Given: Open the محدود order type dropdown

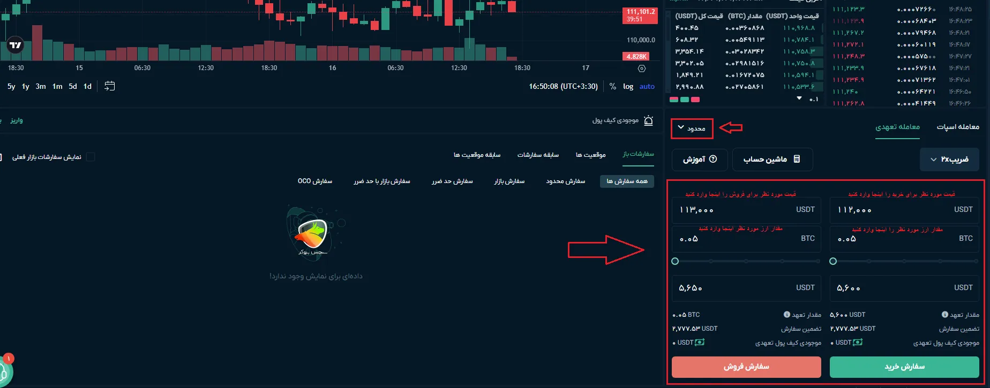Looking at the screenshot, I should point(692,128).
